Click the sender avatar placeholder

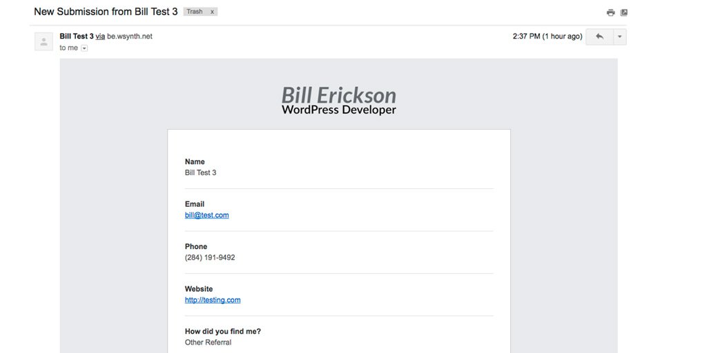[x=43, y=41]
